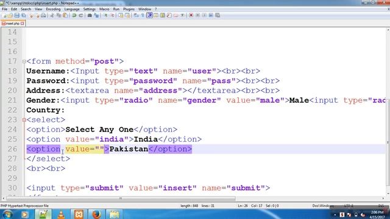Click Save Recorded Macro icon
Image resolution: width=390 pixels, height=219 pixels.
[218, 15]
